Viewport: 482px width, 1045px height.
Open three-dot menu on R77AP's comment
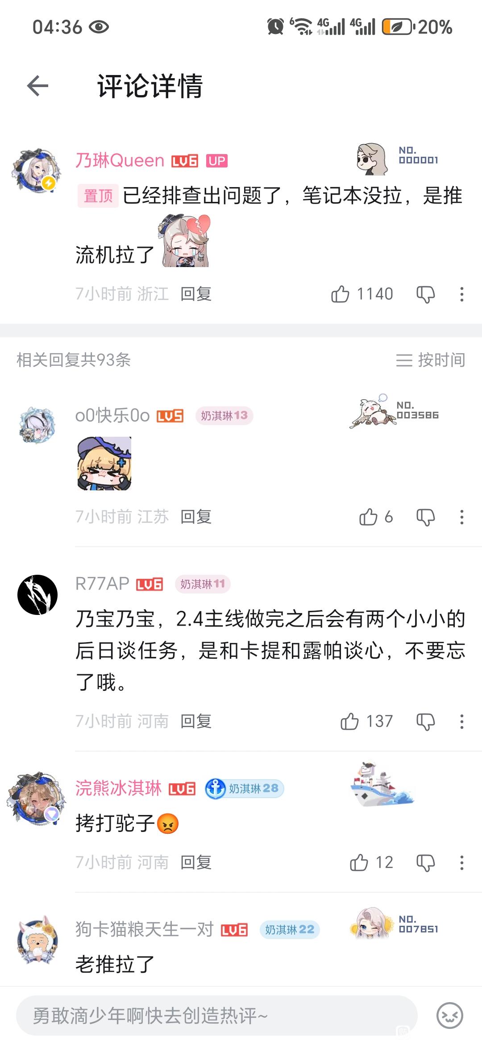pyautogui.click(x=462, y=722)
